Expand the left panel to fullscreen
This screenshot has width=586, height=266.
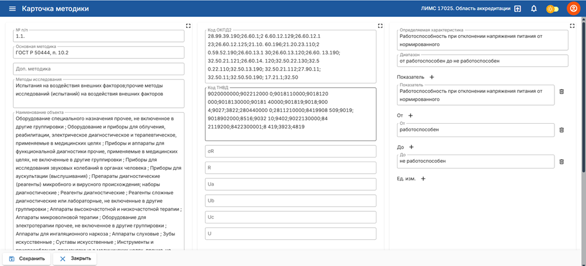[188, 26]
